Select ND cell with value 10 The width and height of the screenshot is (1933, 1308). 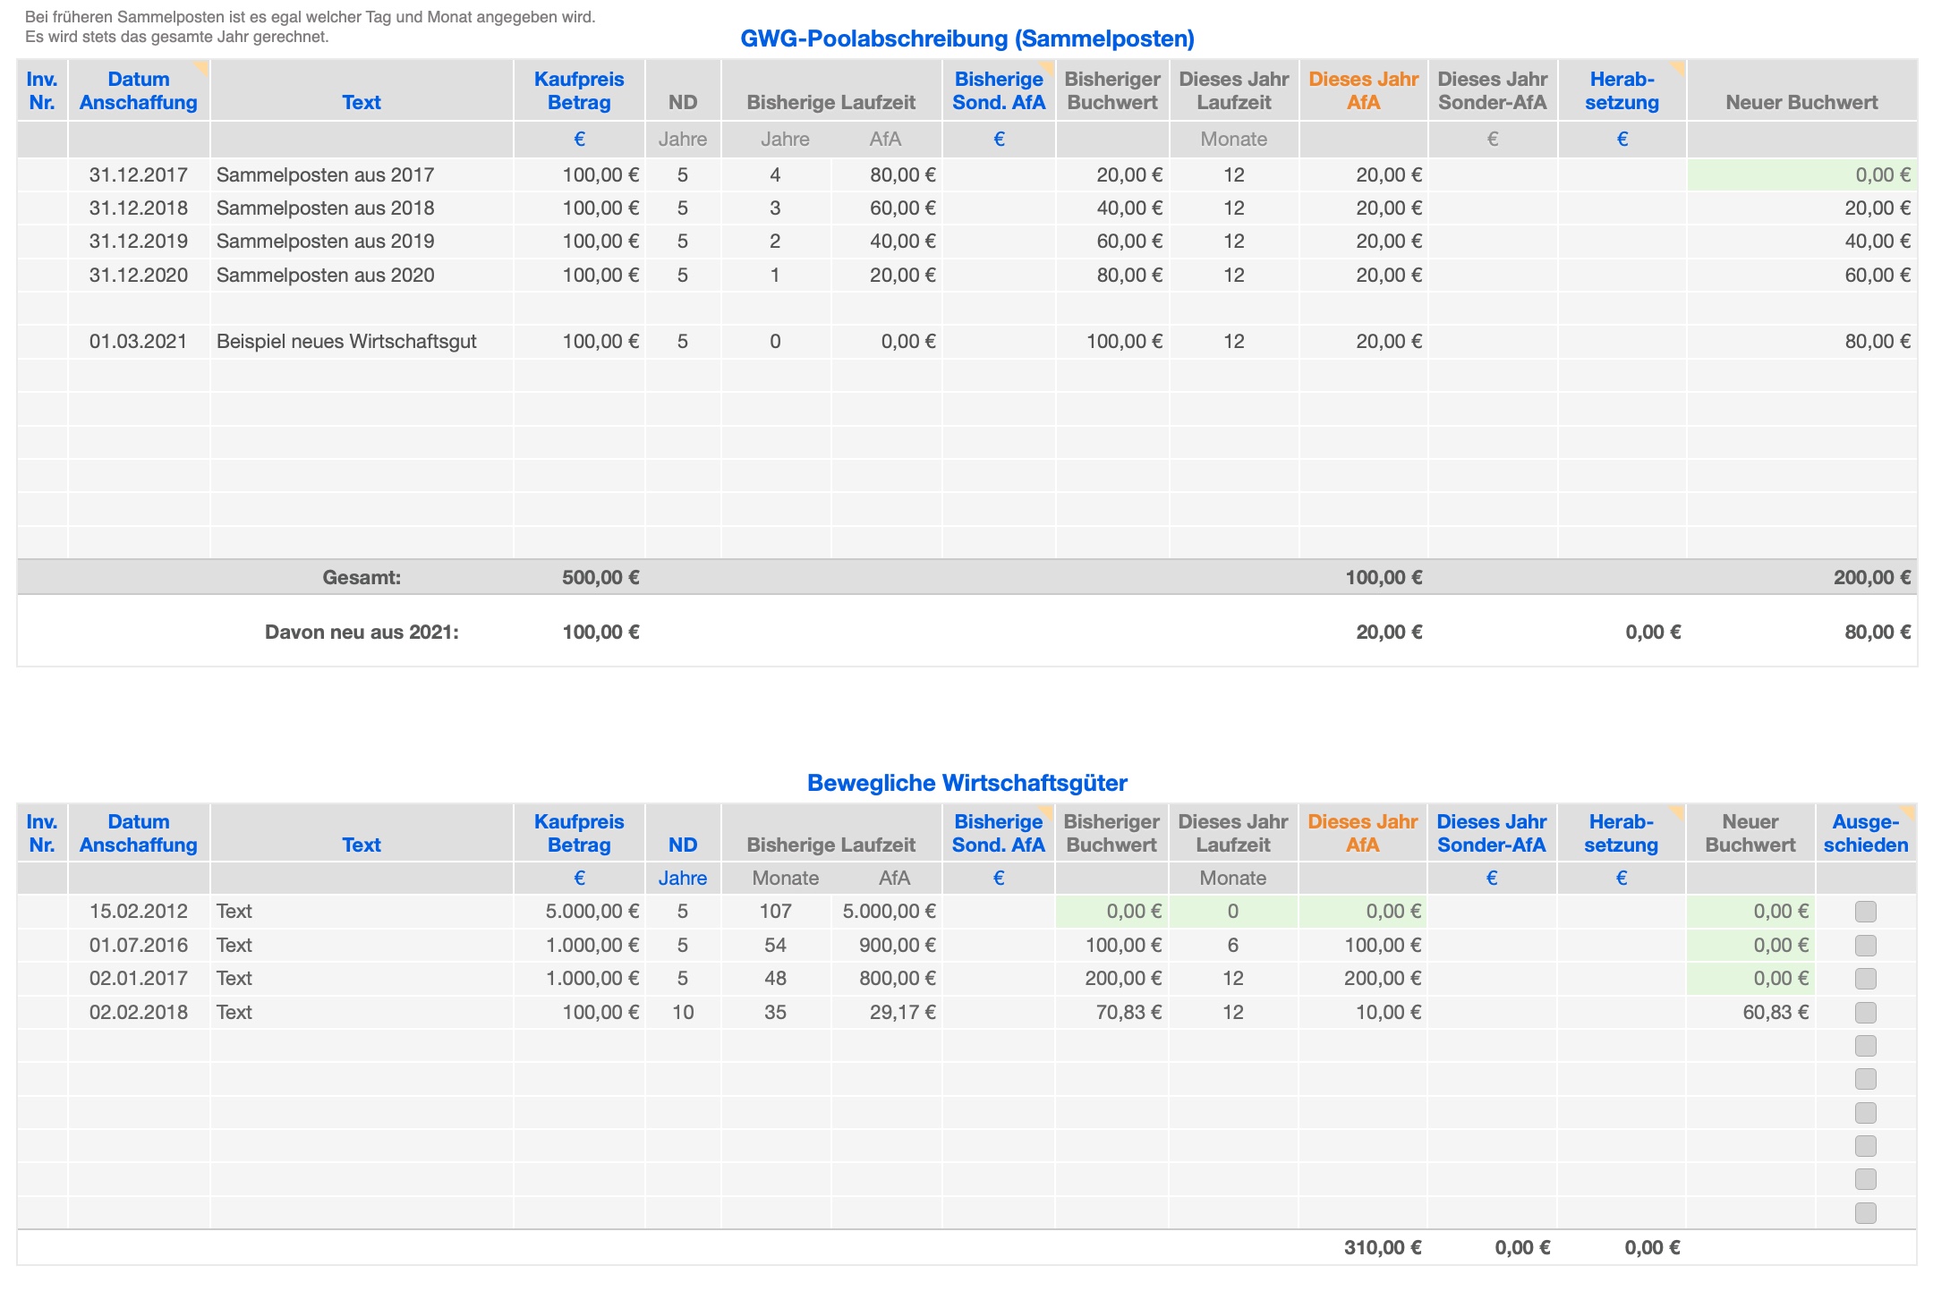click(x=683, y=1013)
